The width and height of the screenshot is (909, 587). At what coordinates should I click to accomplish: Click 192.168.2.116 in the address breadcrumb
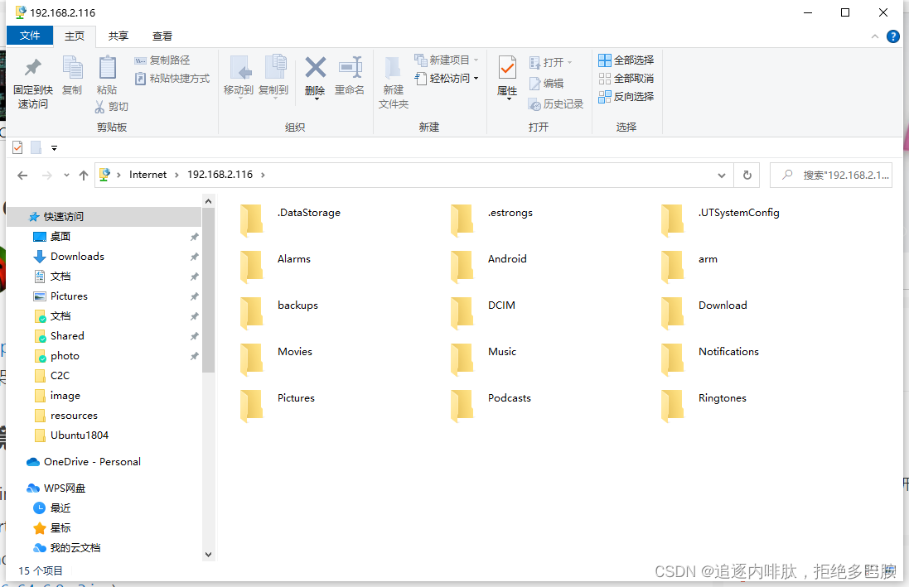tap(220, 175)
